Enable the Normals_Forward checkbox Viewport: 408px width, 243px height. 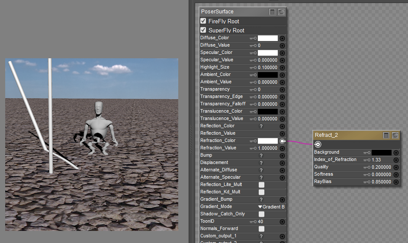point(261,229)
